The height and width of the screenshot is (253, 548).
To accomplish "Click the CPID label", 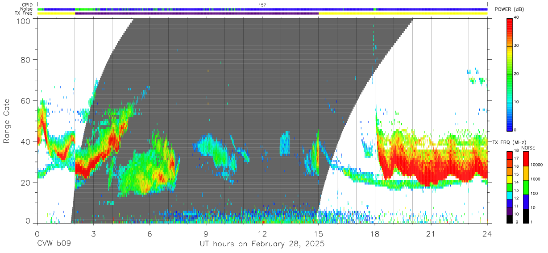I will click(x=27, y=5).
